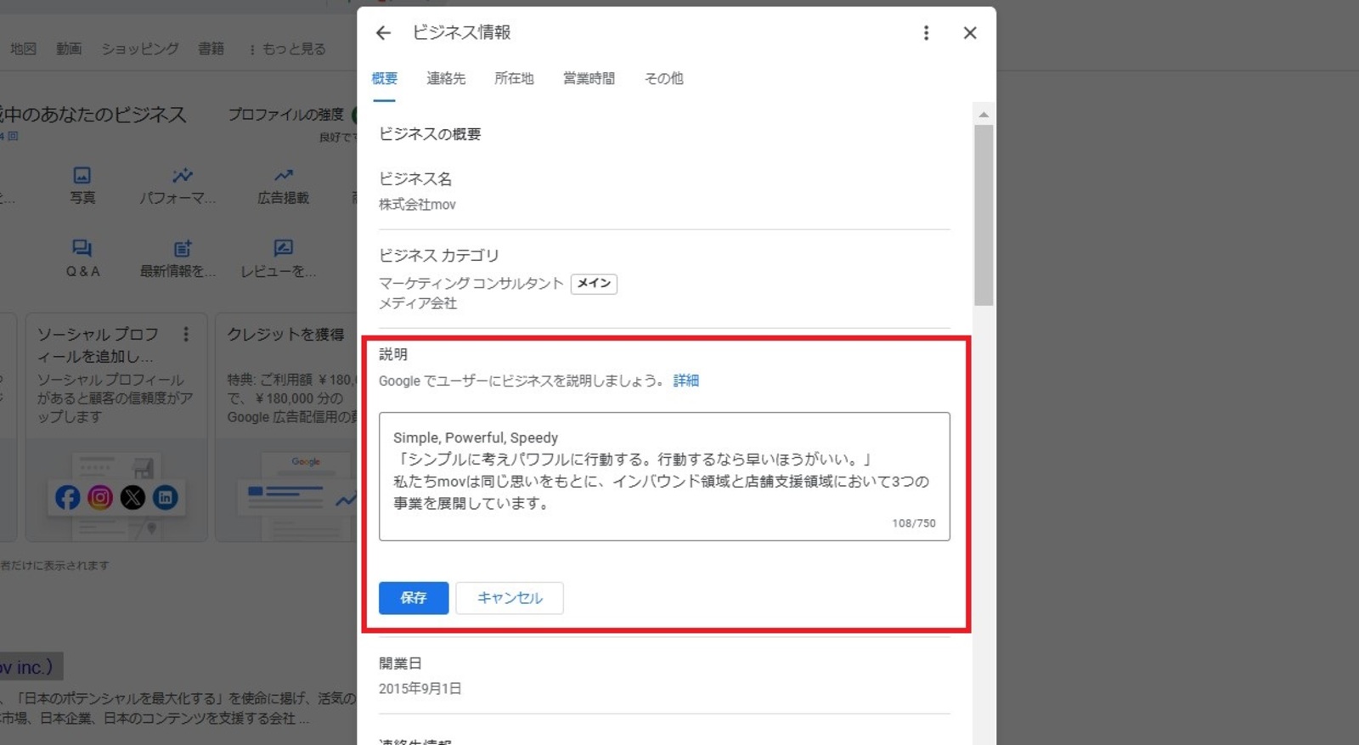Open Q & A icon in background page
Image resolution: width=1359 pixels, height=745 pixels.
(82, 259)
